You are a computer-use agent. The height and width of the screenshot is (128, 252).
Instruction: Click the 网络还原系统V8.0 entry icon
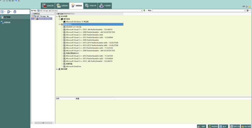pos(64,53)
